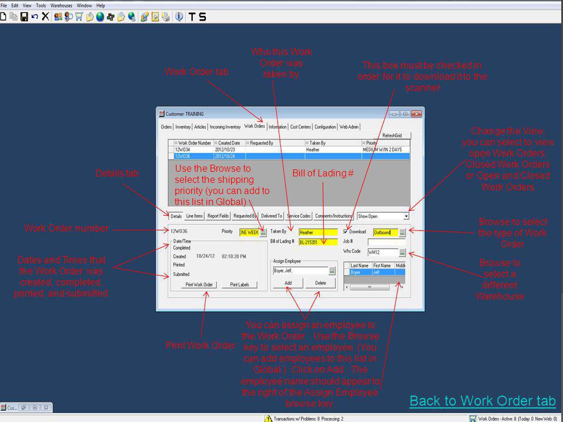Switch to the Cost Centers tab
Image resolution: width=563 pixels, height=422 pixels.
[300, 127]
